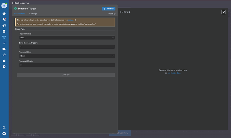Open the workflow automation sidebar icon
The height and width of the screenshot is (138, 231).
click(x=4, y=37)
